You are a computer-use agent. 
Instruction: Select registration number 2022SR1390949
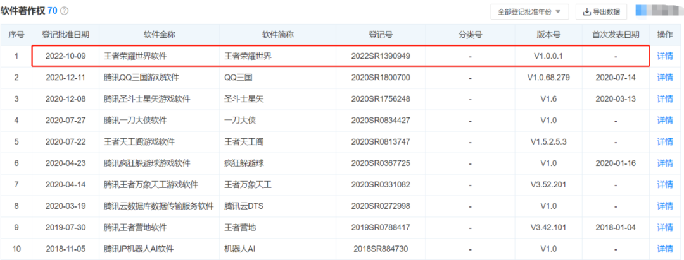381,56
